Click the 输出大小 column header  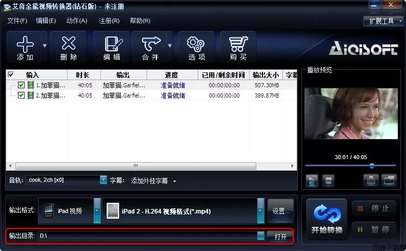coord(266,75)
